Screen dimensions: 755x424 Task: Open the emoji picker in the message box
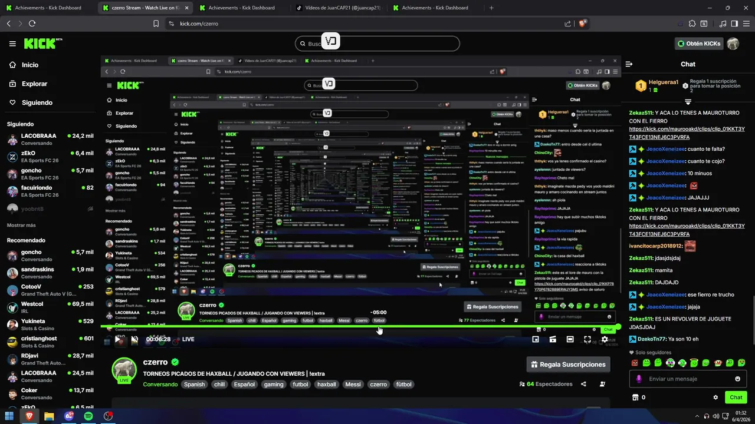pyautogui.click(x=737, y=379)
